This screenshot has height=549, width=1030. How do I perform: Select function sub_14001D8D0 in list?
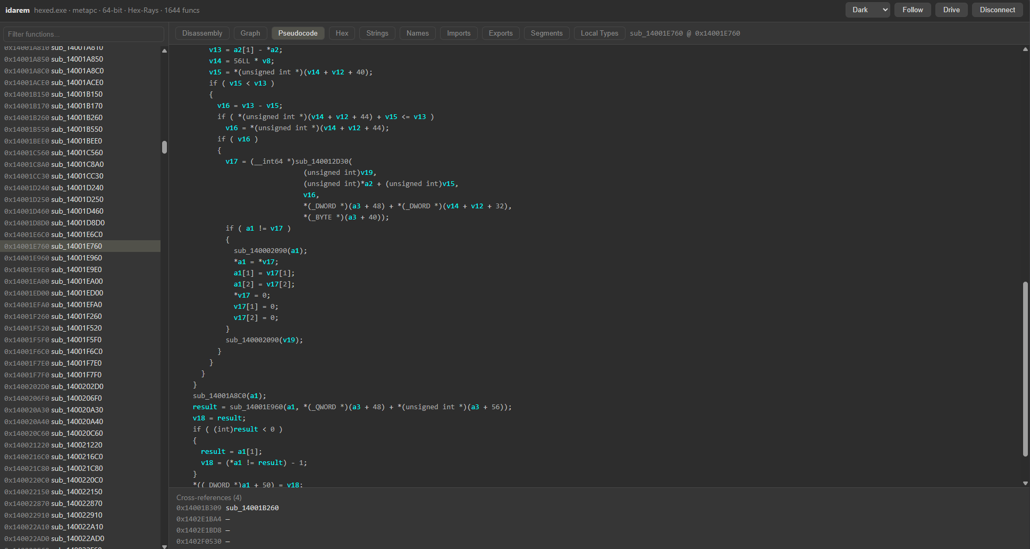pos(80,223)
